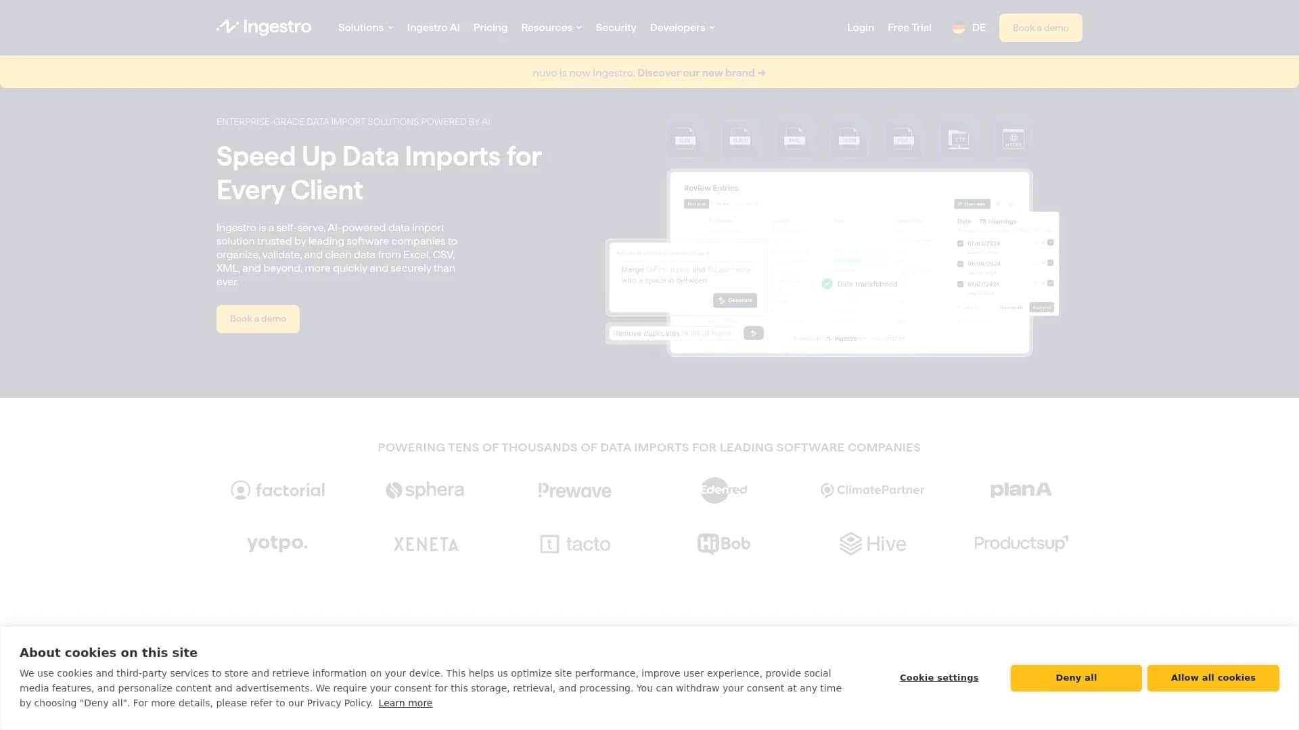Click the 'Speed Up Data Imports' headline
The width and height of the screenshot is (1299, 730).
379,173
